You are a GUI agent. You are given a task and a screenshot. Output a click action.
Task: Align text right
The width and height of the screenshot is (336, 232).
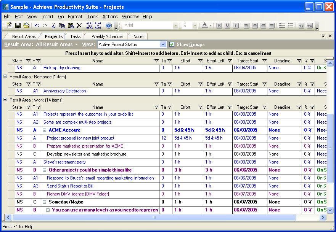pyautogui.click(x=263, y=25)
